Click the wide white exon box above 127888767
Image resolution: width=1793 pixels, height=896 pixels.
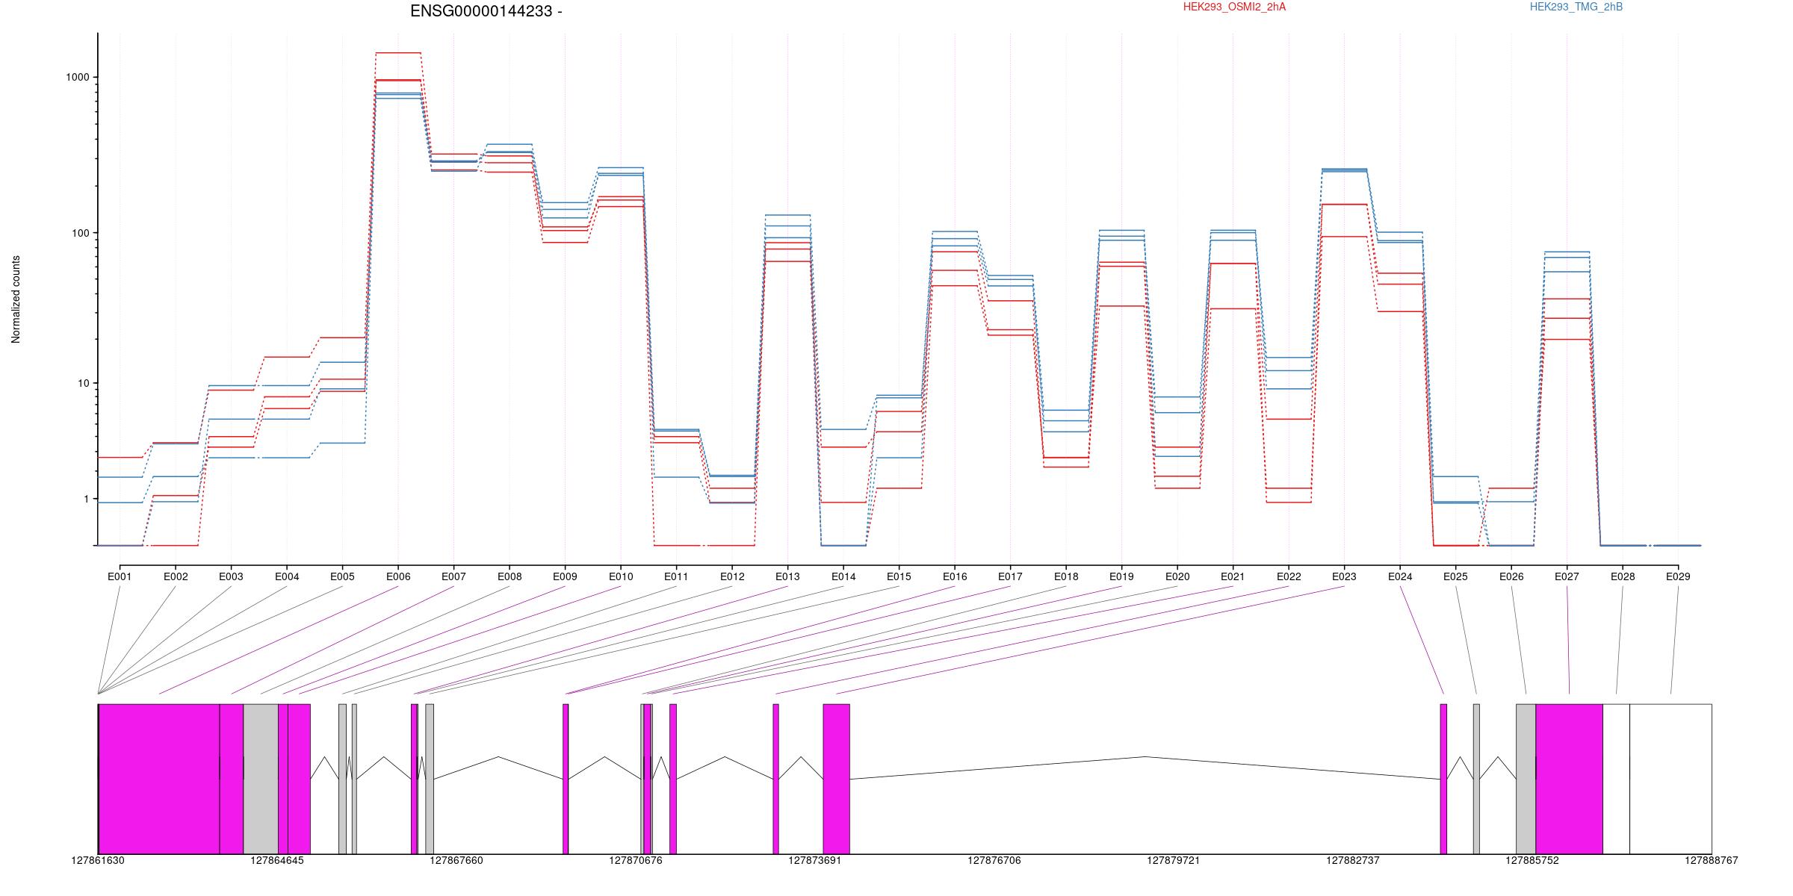coord(1670,779)
